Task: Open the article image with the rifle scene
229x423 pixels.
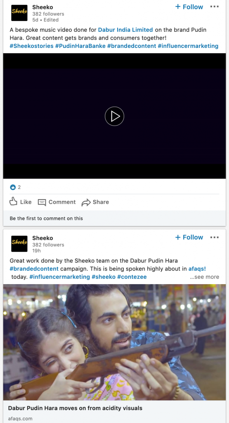Action: coord(114,342)
